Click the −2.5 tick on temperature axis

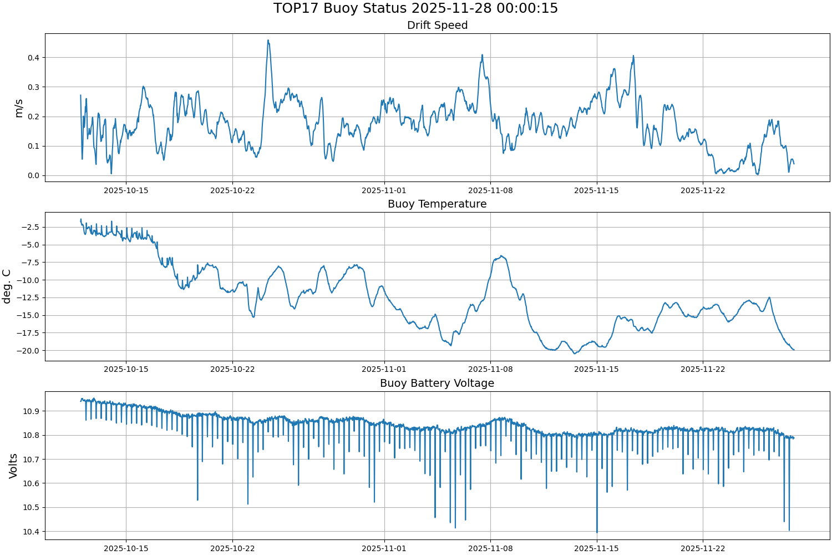30,227
